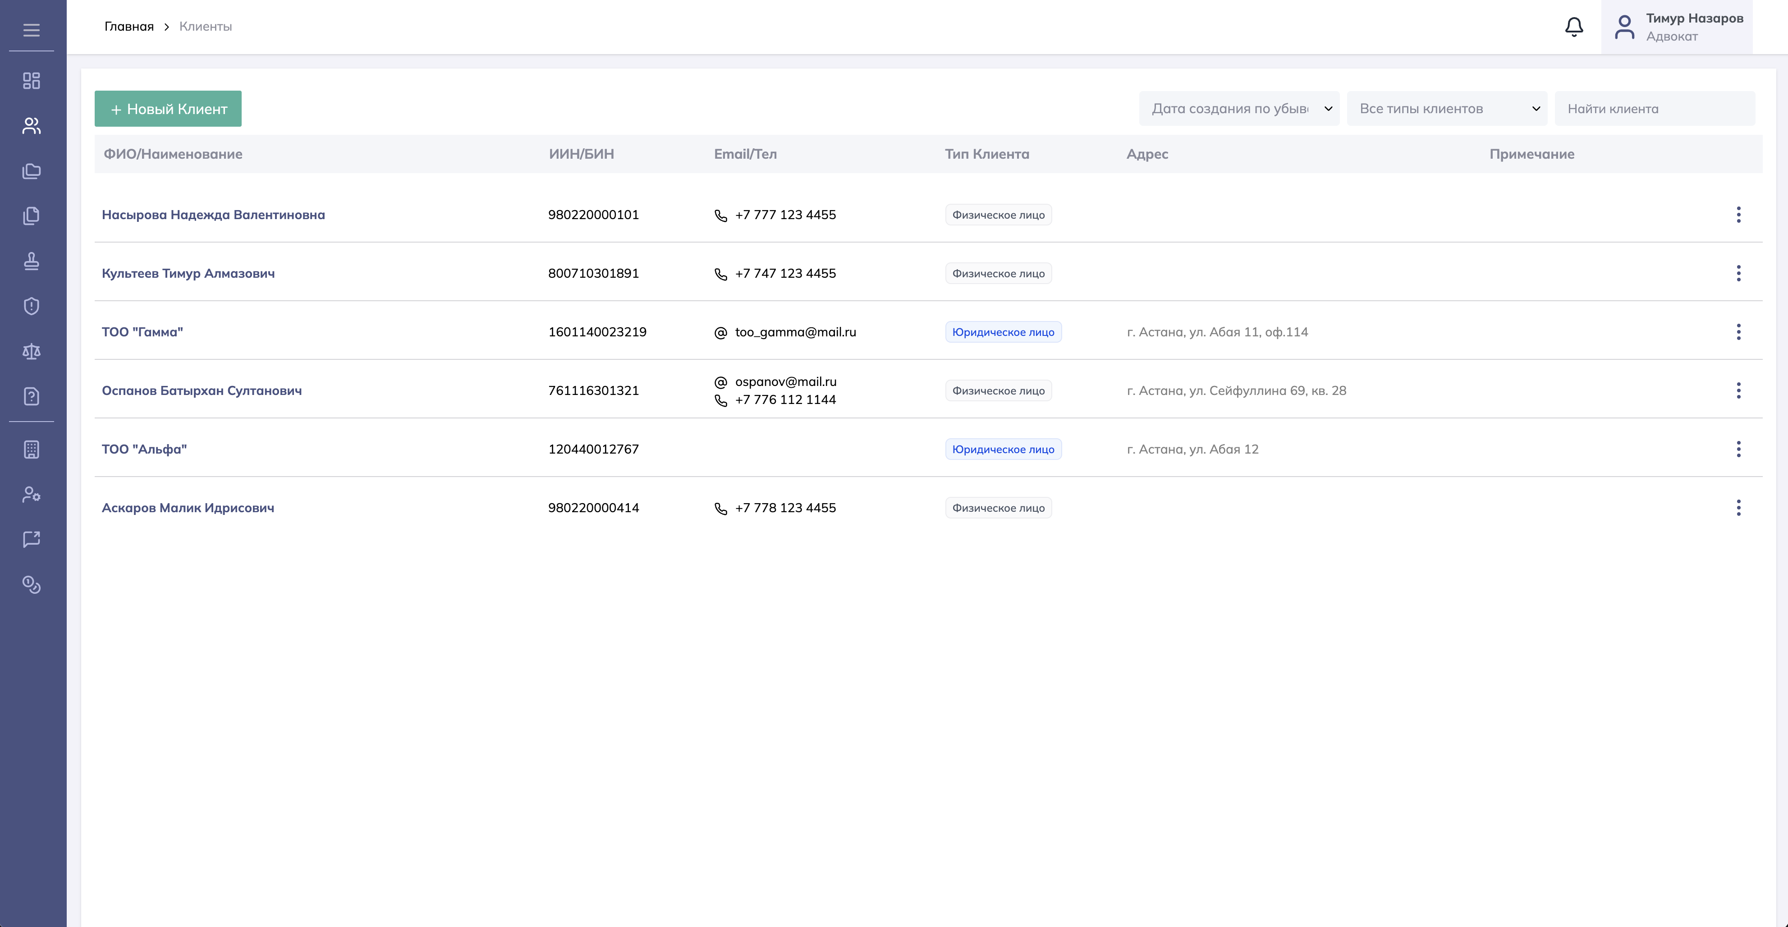The height and width of the screenshot is (927, 1788).
Task: Open client Оспанов Батырхан Султанович
Action: tap(201, 390)
